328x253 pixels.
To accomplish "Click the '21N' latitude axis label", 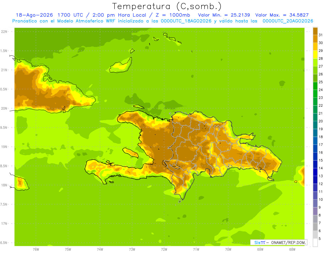I will (4, 70).
